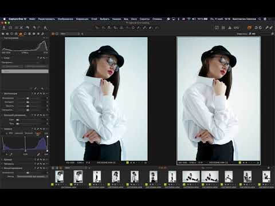275x206 pixels.
Task: Collapse the Слои panel
Action: point(2,58)
